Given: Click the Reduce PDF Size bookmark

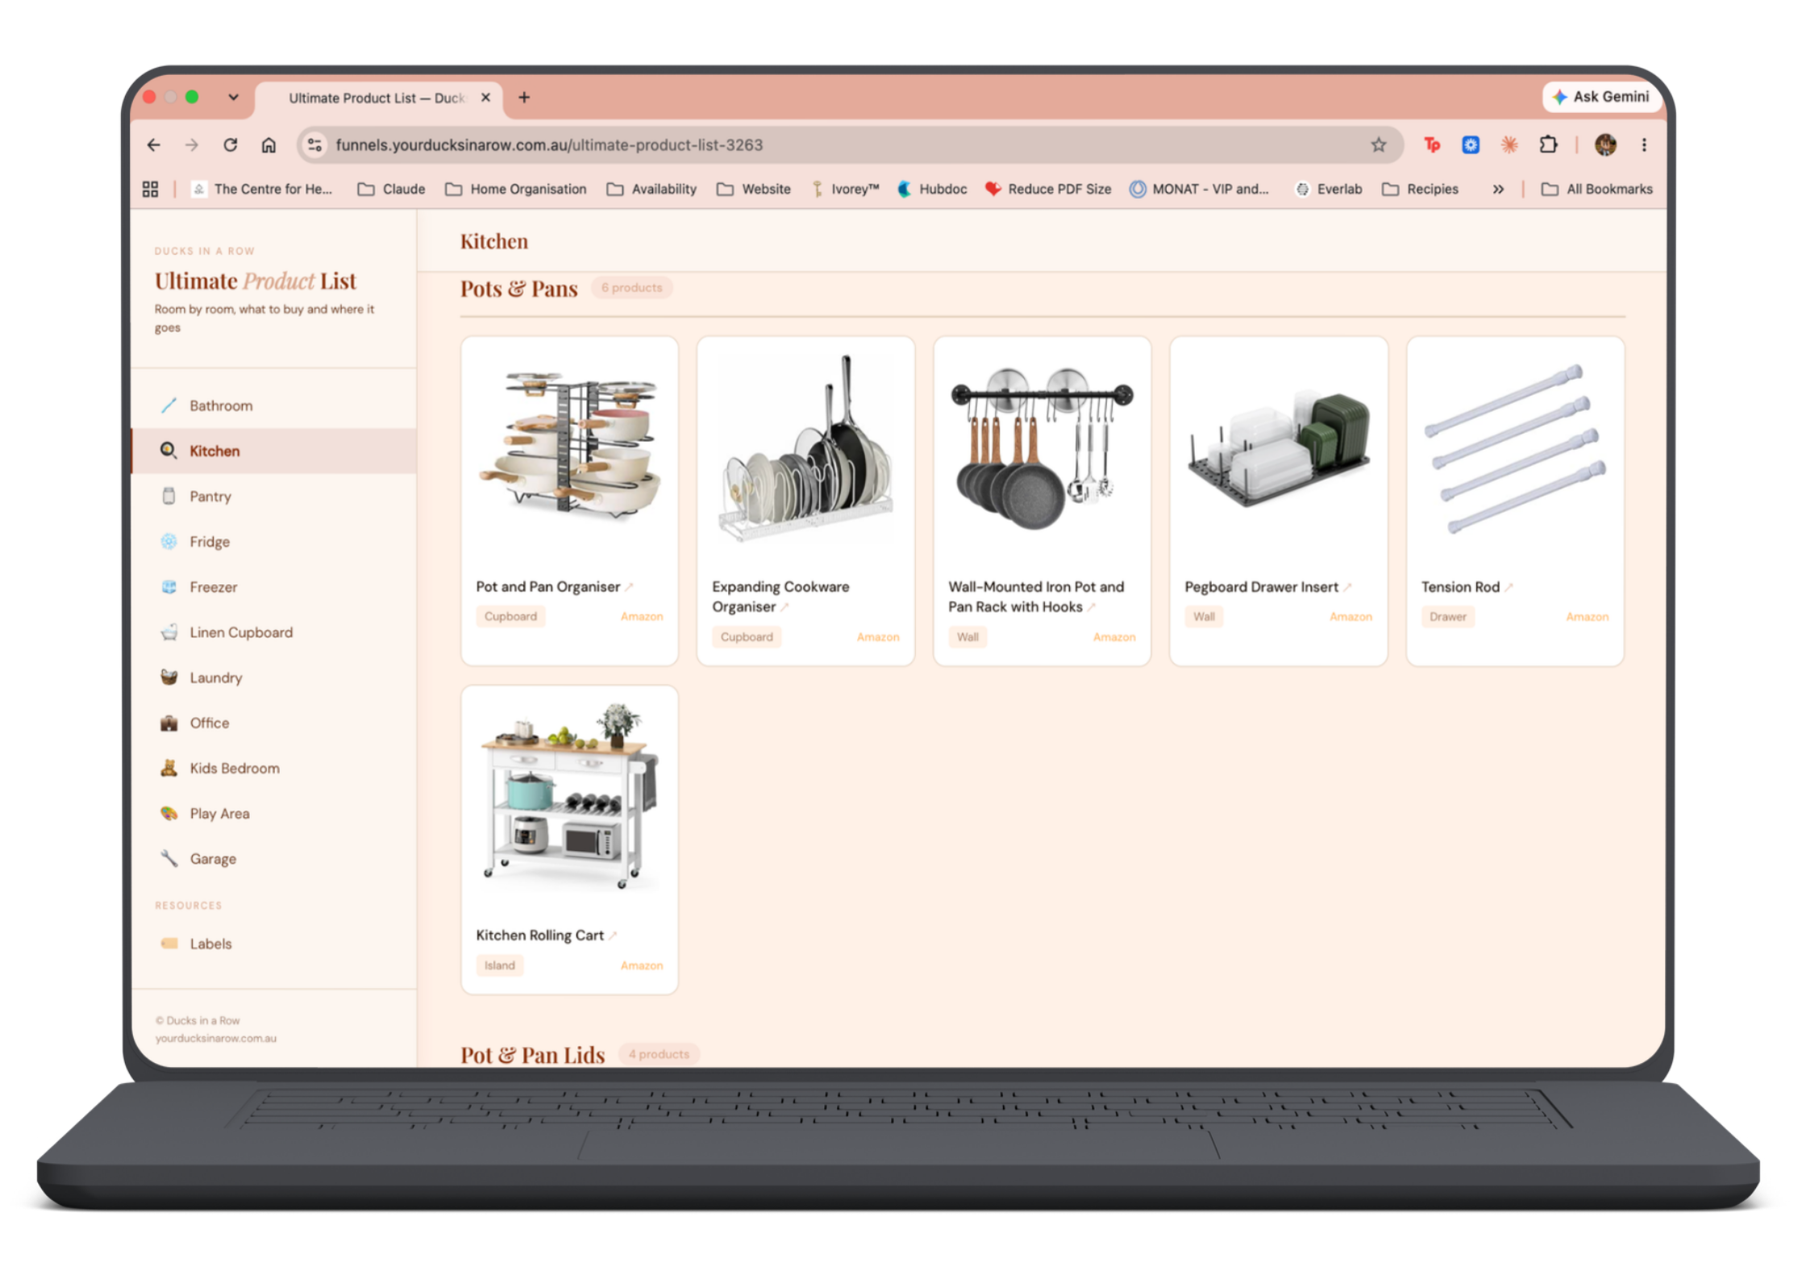Looking at the screenshot, I should pos(1048,189).
